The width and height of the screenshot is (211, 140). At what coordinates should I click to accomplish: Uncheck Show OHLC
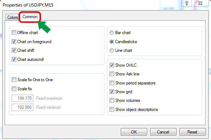[x=112, y=65]
